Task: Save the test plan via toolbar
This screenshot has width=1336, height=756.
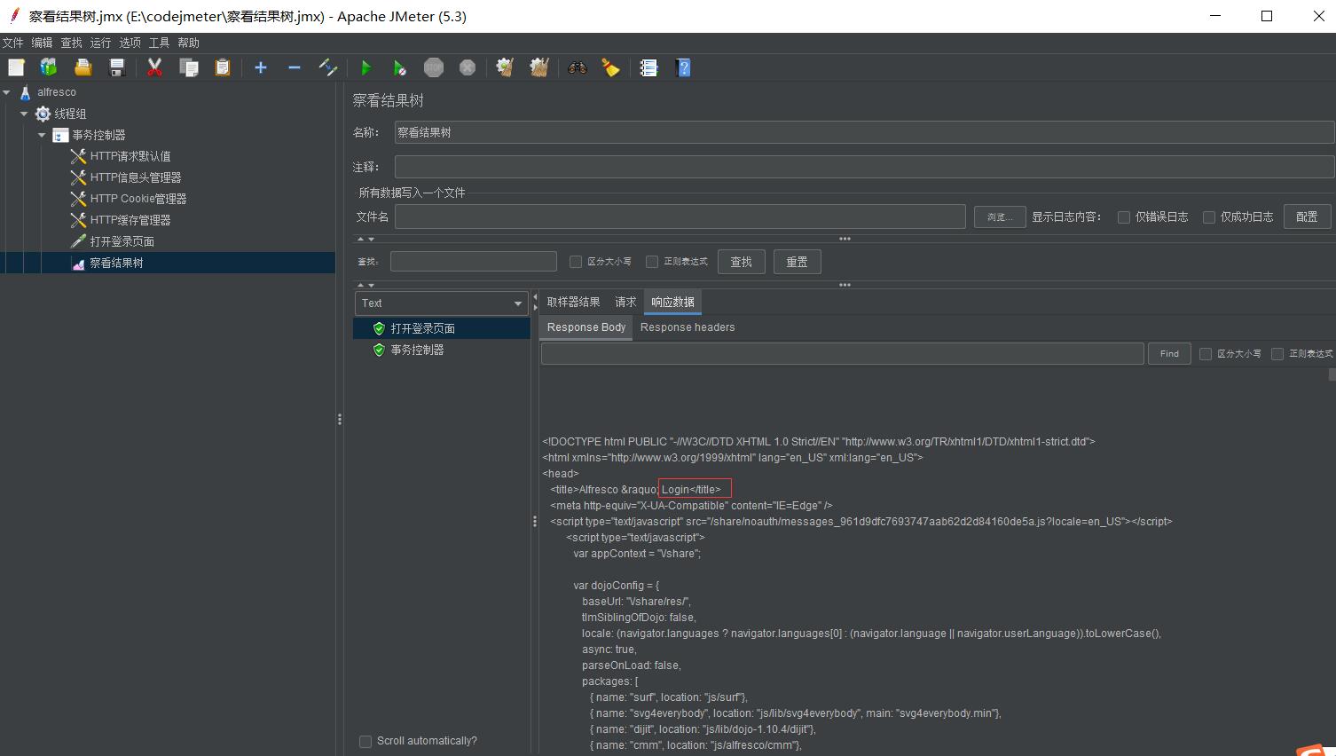Action: pos(116,67)
